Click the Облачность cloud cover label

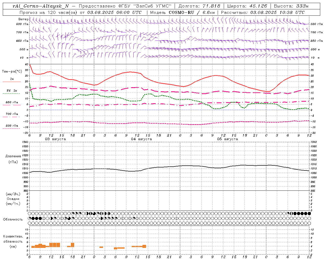[13, 219]
